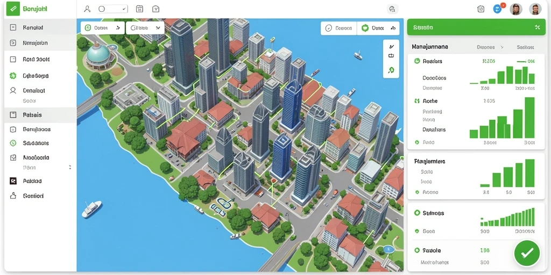
Task: Click the blue notification icon with red badge
Action: pyautogui.click(x=498, y=9)
